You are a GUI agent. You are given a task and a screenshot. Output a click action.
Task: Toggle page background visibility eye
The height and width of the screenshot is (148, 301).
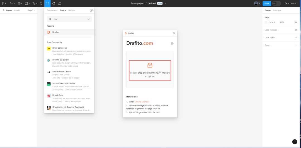[x=296, y=22]
